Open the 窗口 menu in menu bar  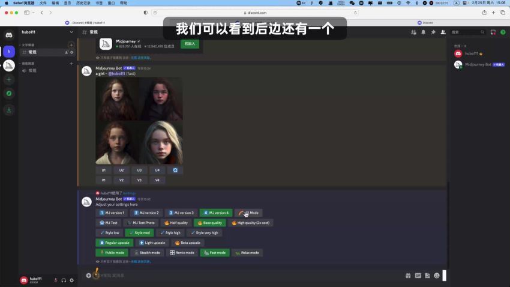click(x=111, y=3)
